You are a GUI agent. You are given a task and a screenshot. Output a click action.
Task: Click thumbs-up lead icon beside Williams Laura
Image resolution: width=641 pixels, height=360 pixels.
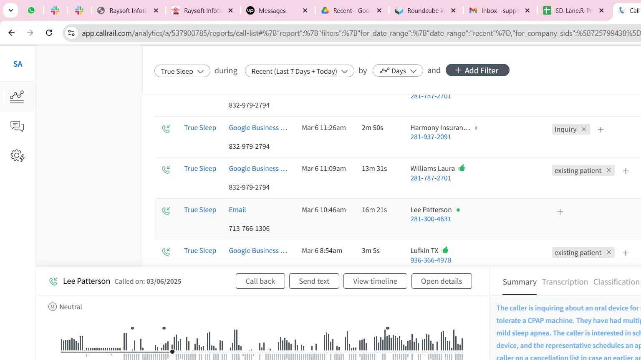pos(462,168)
